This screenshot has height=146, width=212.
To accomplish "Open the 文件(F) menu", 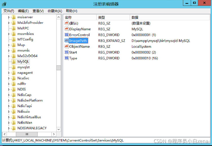I will pyautogui.click(x=9, y=11).
